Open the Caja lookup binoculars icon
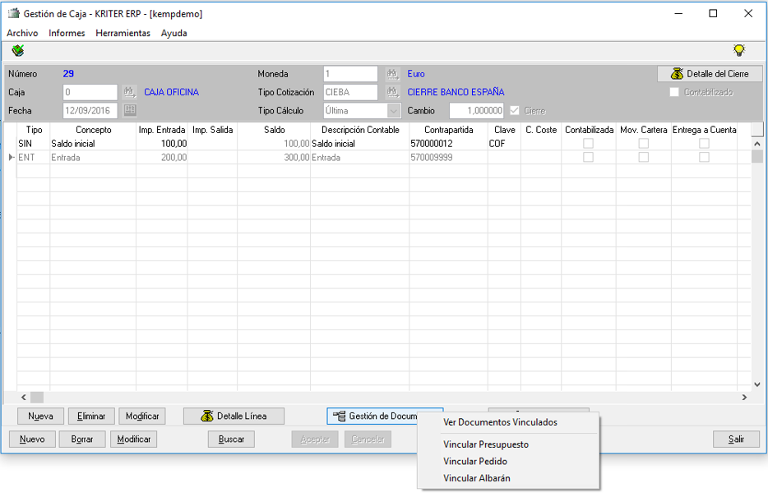768x497 pixels. (129, 92)
